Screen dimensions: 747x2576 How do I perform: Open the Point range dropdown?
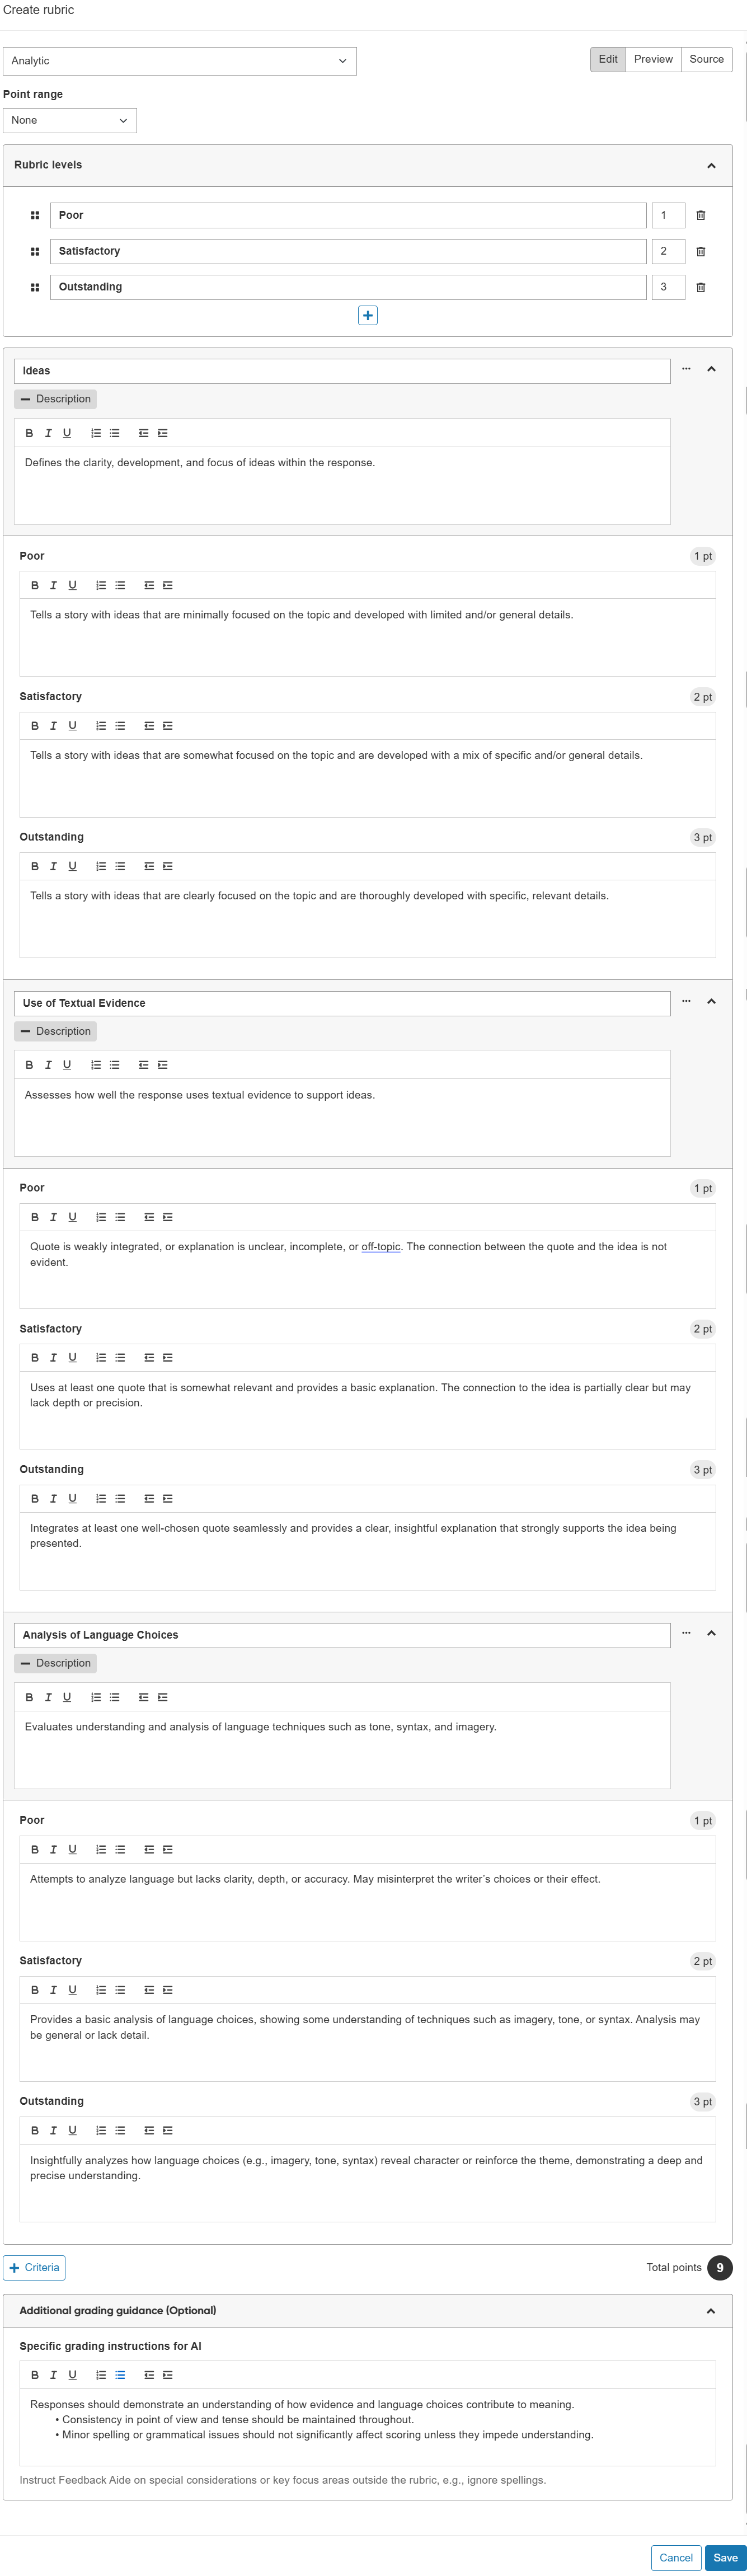coord(69,120)
